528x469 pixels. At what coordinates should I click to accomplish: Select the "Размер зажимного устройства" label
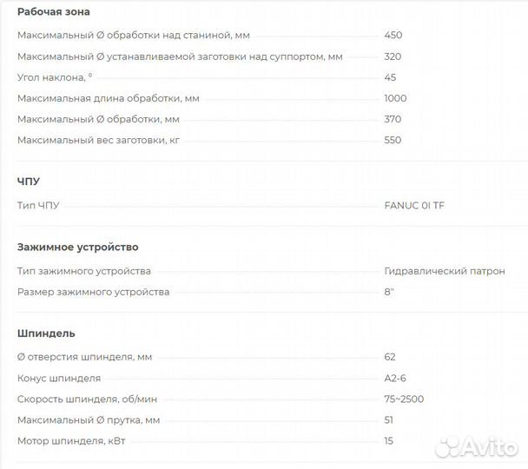click(x=93, y=292)
